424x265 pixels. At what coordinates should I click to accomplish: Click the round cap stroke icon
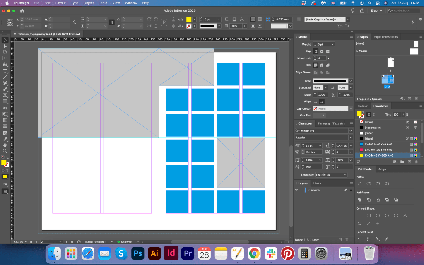click(x=322, y=51)
